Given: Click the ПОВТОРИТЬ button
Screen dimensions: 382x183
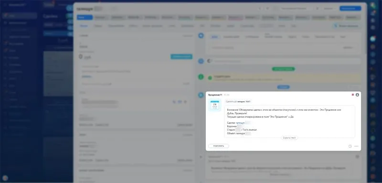Looking at the screenshot, I should 219,146.
